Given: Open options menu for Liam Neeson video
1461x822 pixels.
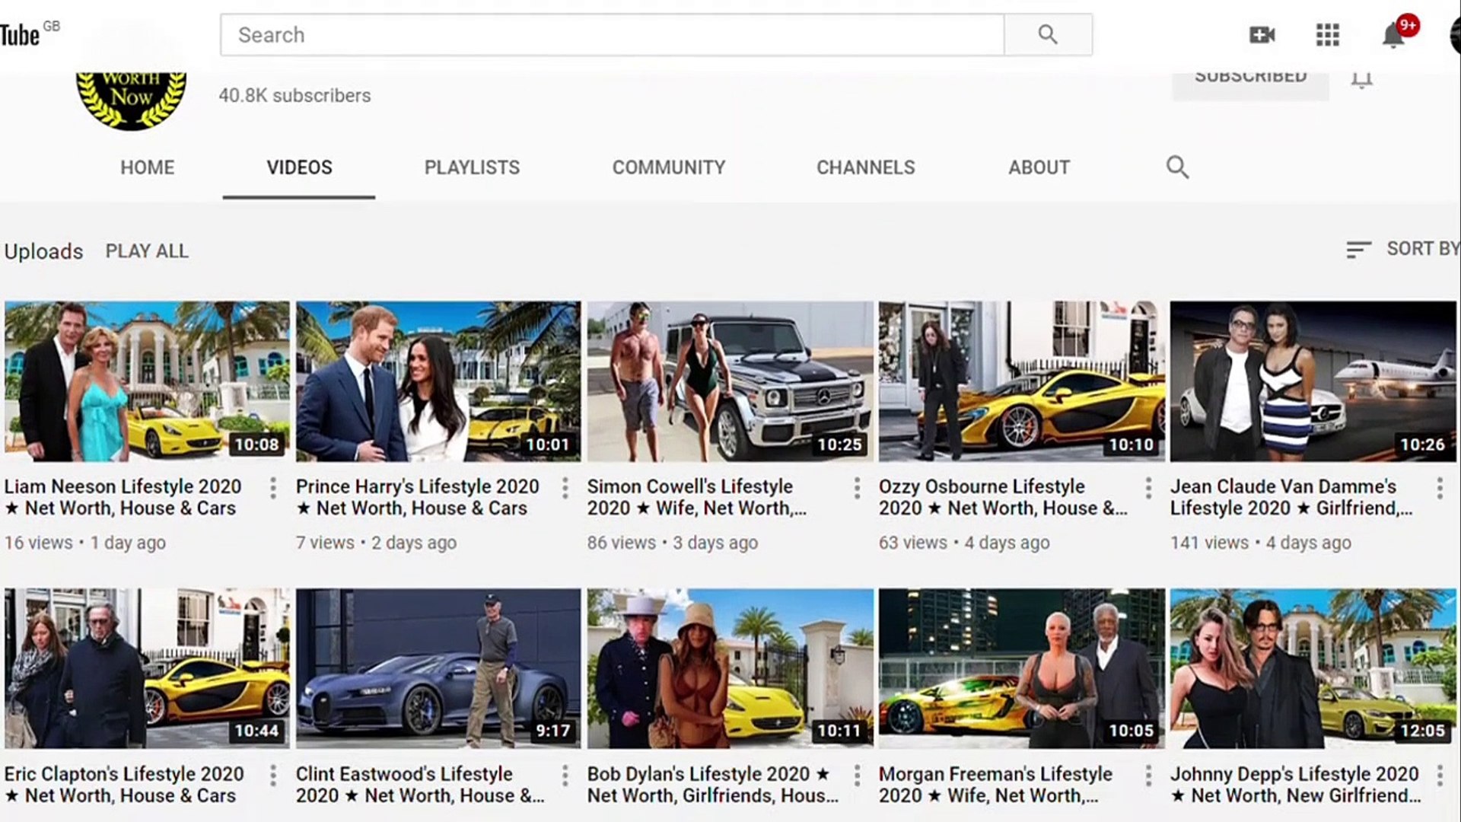Looking at the screenshot, I should [273, 488].
